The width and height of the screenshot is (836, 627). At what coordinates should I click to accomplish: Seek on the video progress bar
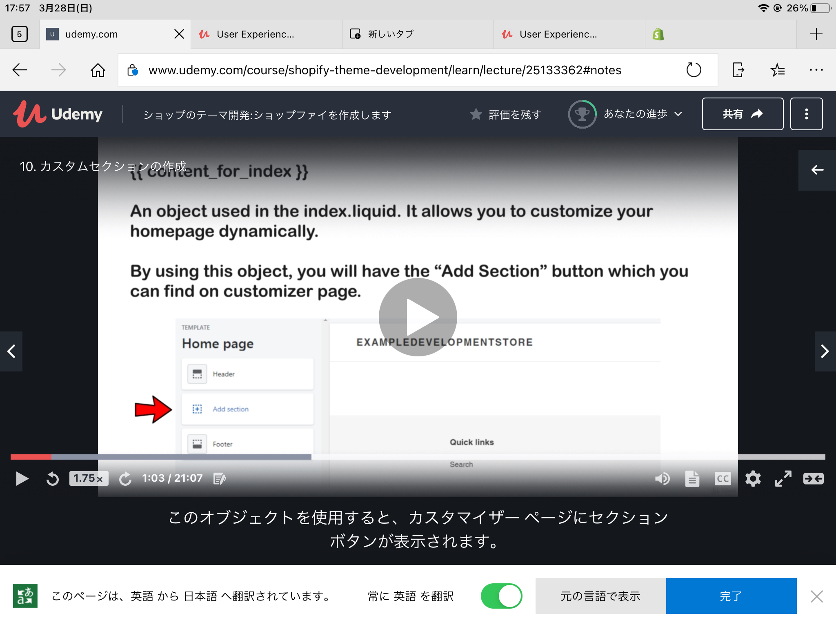point(418,457)
